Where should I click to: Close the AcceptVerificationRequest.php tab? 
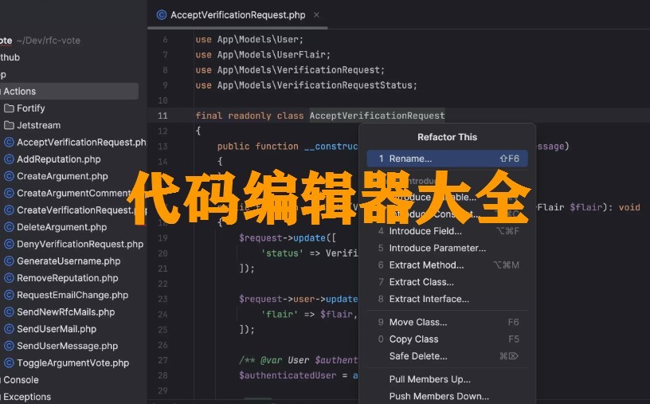point(316,15)
